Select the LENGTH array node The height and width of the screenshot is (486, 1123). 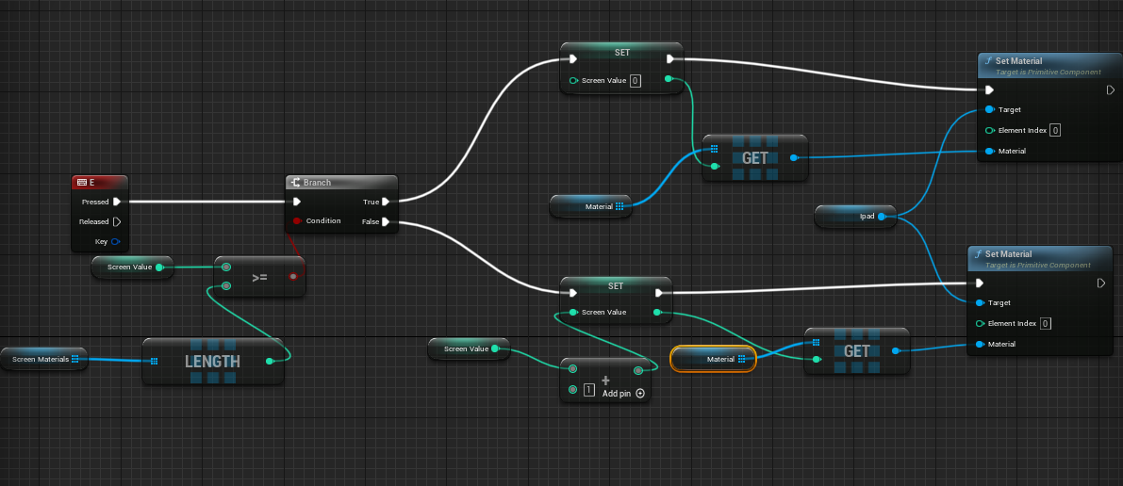[x=213, y=362]
